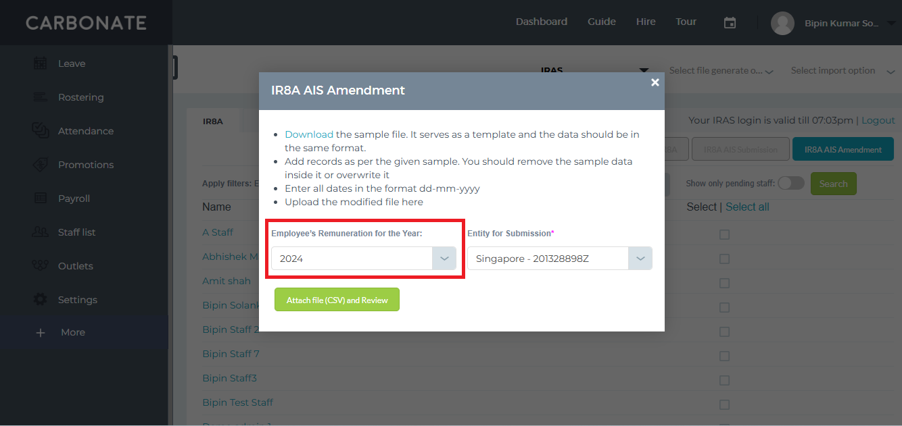Open the Hire menu item

pyautogui.click(x=646, y=22)
